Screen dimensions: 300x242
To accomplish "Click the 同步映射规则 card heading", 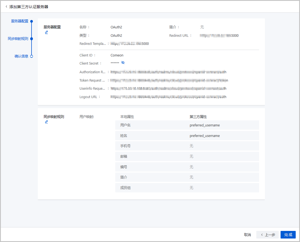I will click(54, 117).
